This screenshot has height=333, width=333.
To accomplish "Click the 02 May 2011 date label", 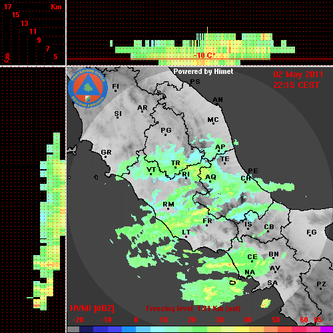I will point(298,75).
